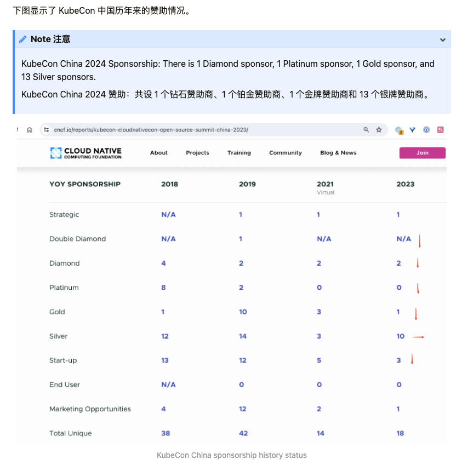
Task: Open the blue funnel-shaped browser extension
Action: pos(412,130)
